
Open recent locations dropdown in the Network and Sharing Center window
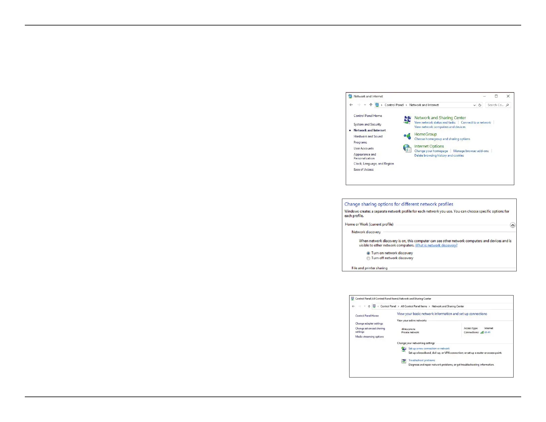click(364, 306)
